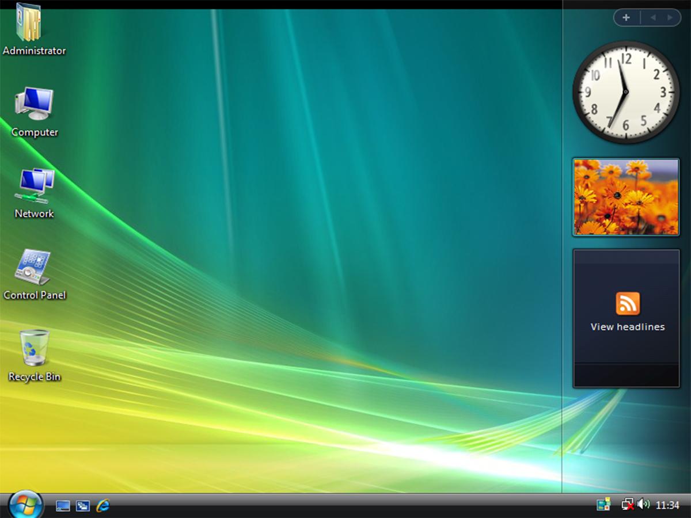The height and width of the screenshot is (518, 691).
Task: Click Show Desktop in Quick Launch
Action: [63, 505]
